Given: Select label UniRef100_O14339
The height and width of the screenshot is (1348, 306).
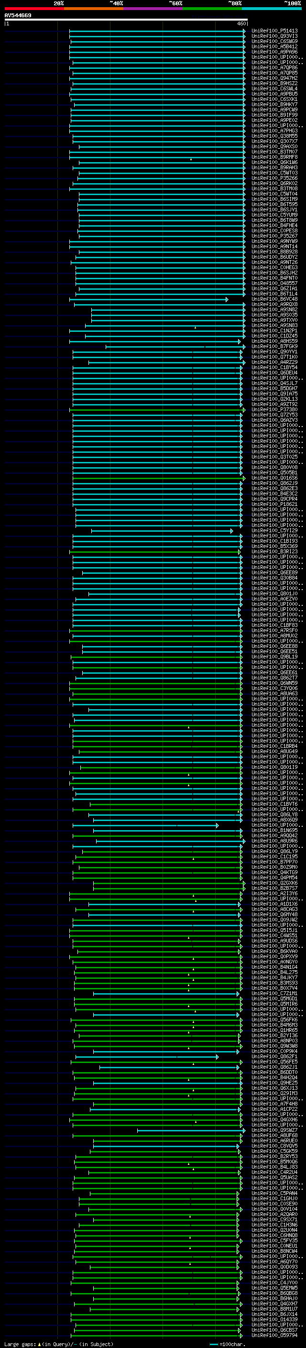Looking at the screenshot, I should click(x=274, y=1319).
